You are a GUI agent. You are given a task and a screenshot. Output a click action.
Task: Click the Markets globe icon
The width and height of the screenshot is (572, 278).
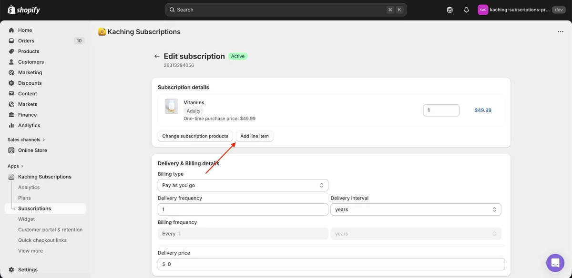click(11, 104)
